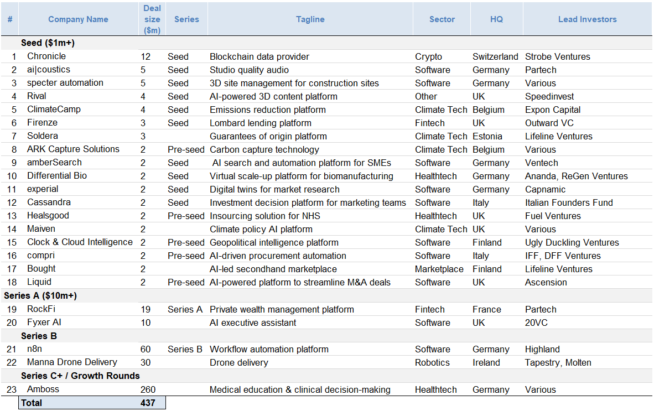654x416 pixels.
Task: Select the n8n company cell
Action: coord(35,349)
